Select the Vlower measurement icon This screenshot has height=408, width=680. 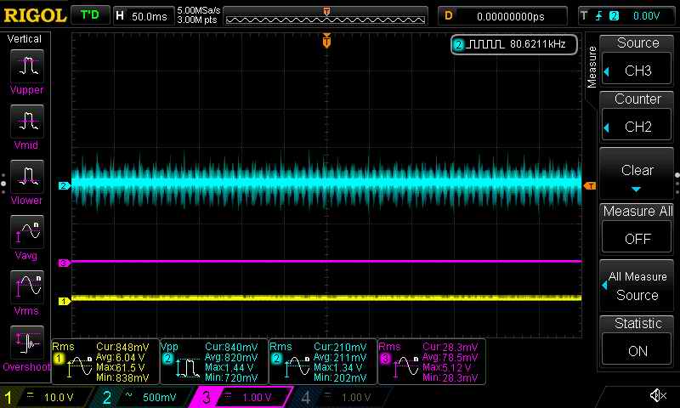(27, 177)
